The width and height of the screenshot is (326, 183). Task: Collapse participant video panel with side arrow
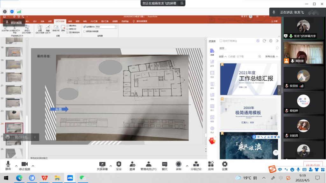pos(279,90)
